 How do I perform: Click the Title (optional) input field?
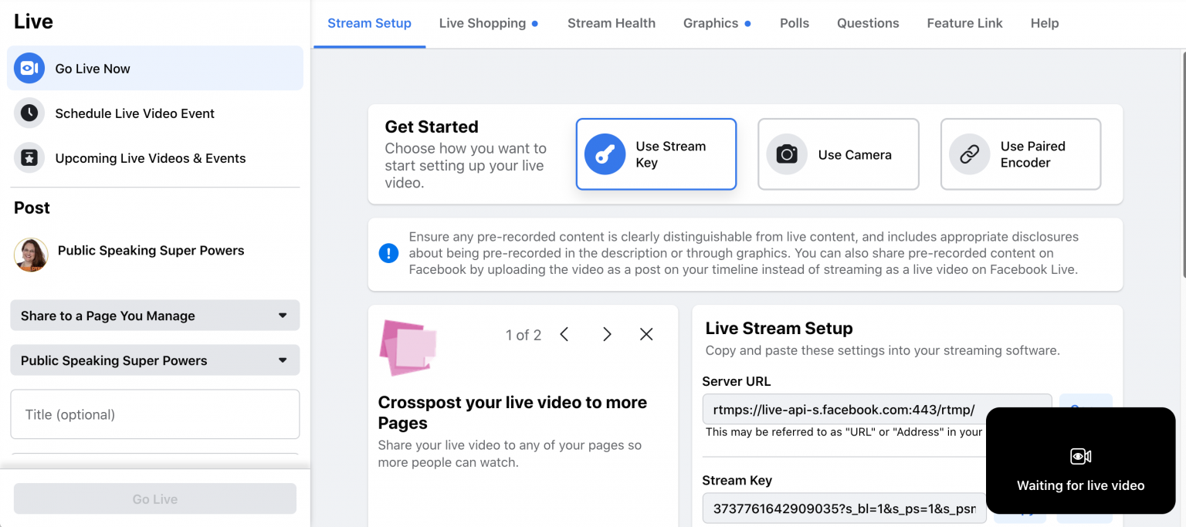154,414
